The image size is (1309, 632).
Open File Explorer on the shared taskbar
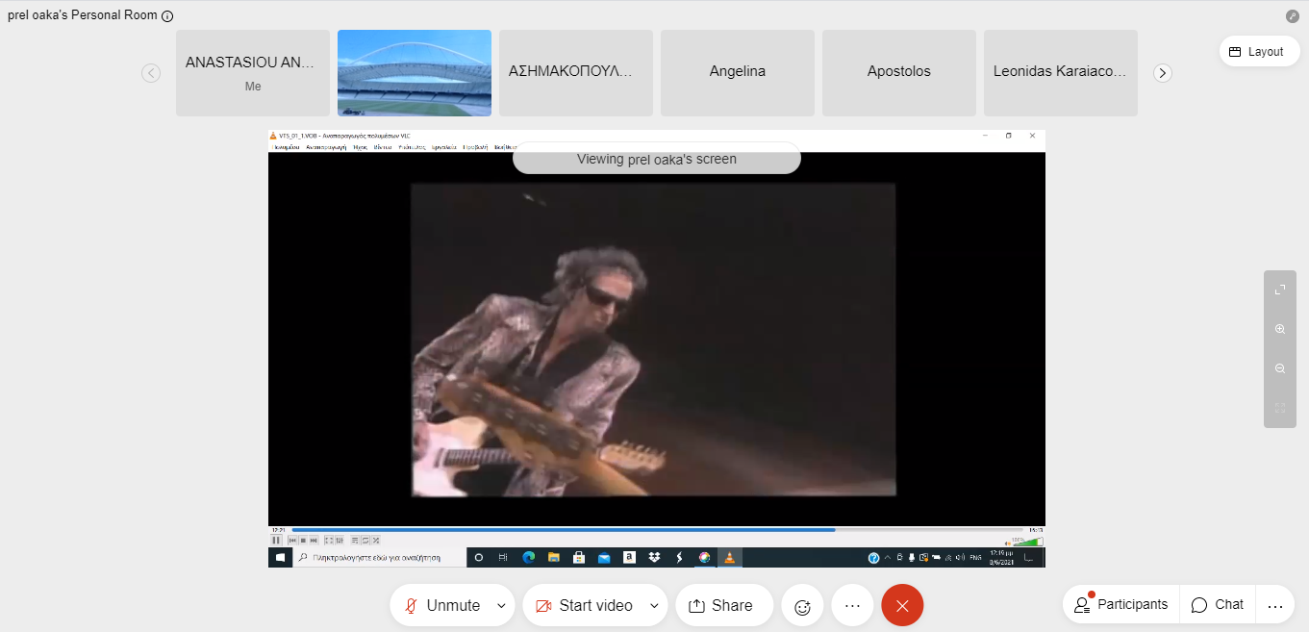[x=554, y=557]
